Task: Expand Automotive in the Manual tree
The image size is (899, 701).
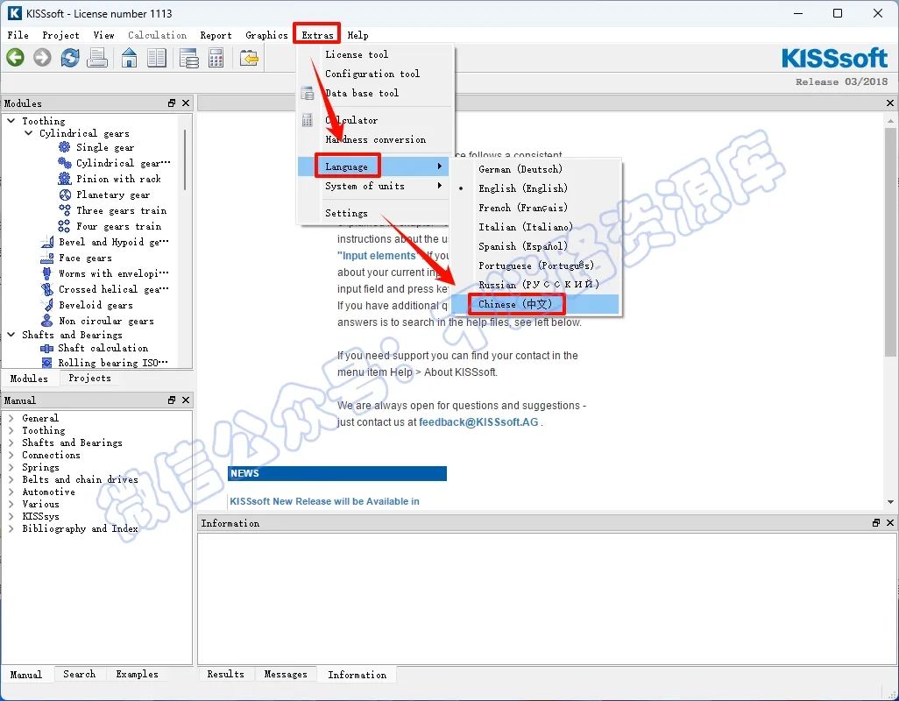Action: [11, 492]
